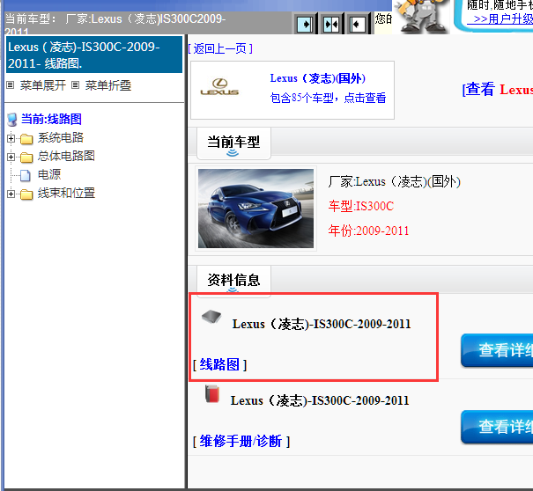
Task: Click the 当前:线路图 computer icon
Action: coord(12,119)
